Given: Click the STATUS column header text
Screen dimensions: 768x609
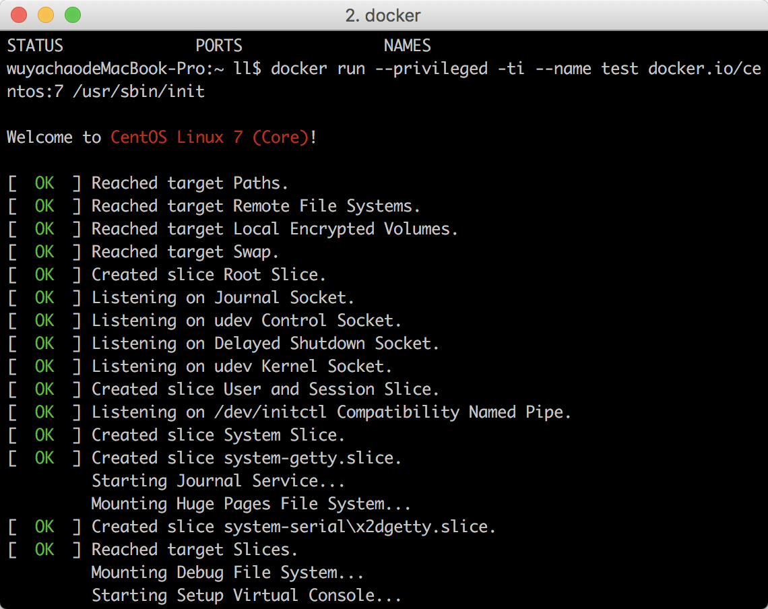Looking at the screenshot, I should point(35,46).
